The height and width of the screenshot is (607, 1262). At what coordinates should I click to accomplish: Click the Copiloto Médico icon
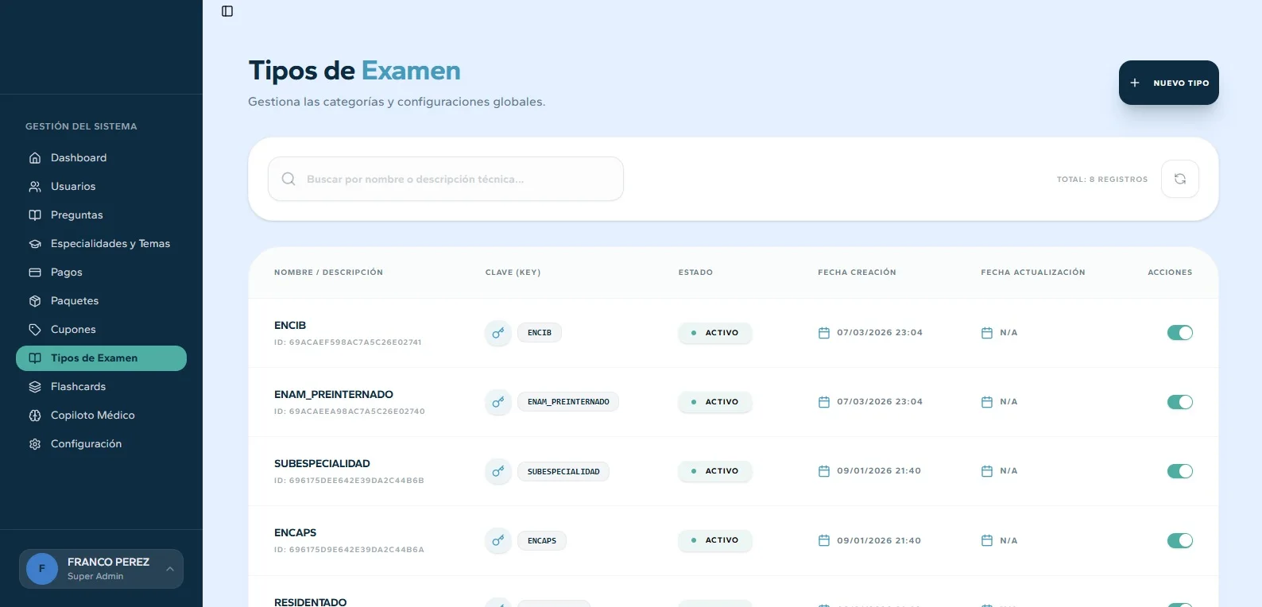[x=35, y=415]
